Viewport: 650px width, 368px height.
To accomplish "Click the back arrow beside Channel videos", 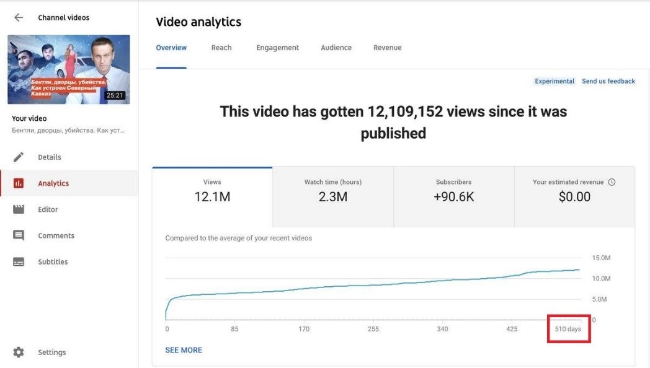I will coord(19,18).
